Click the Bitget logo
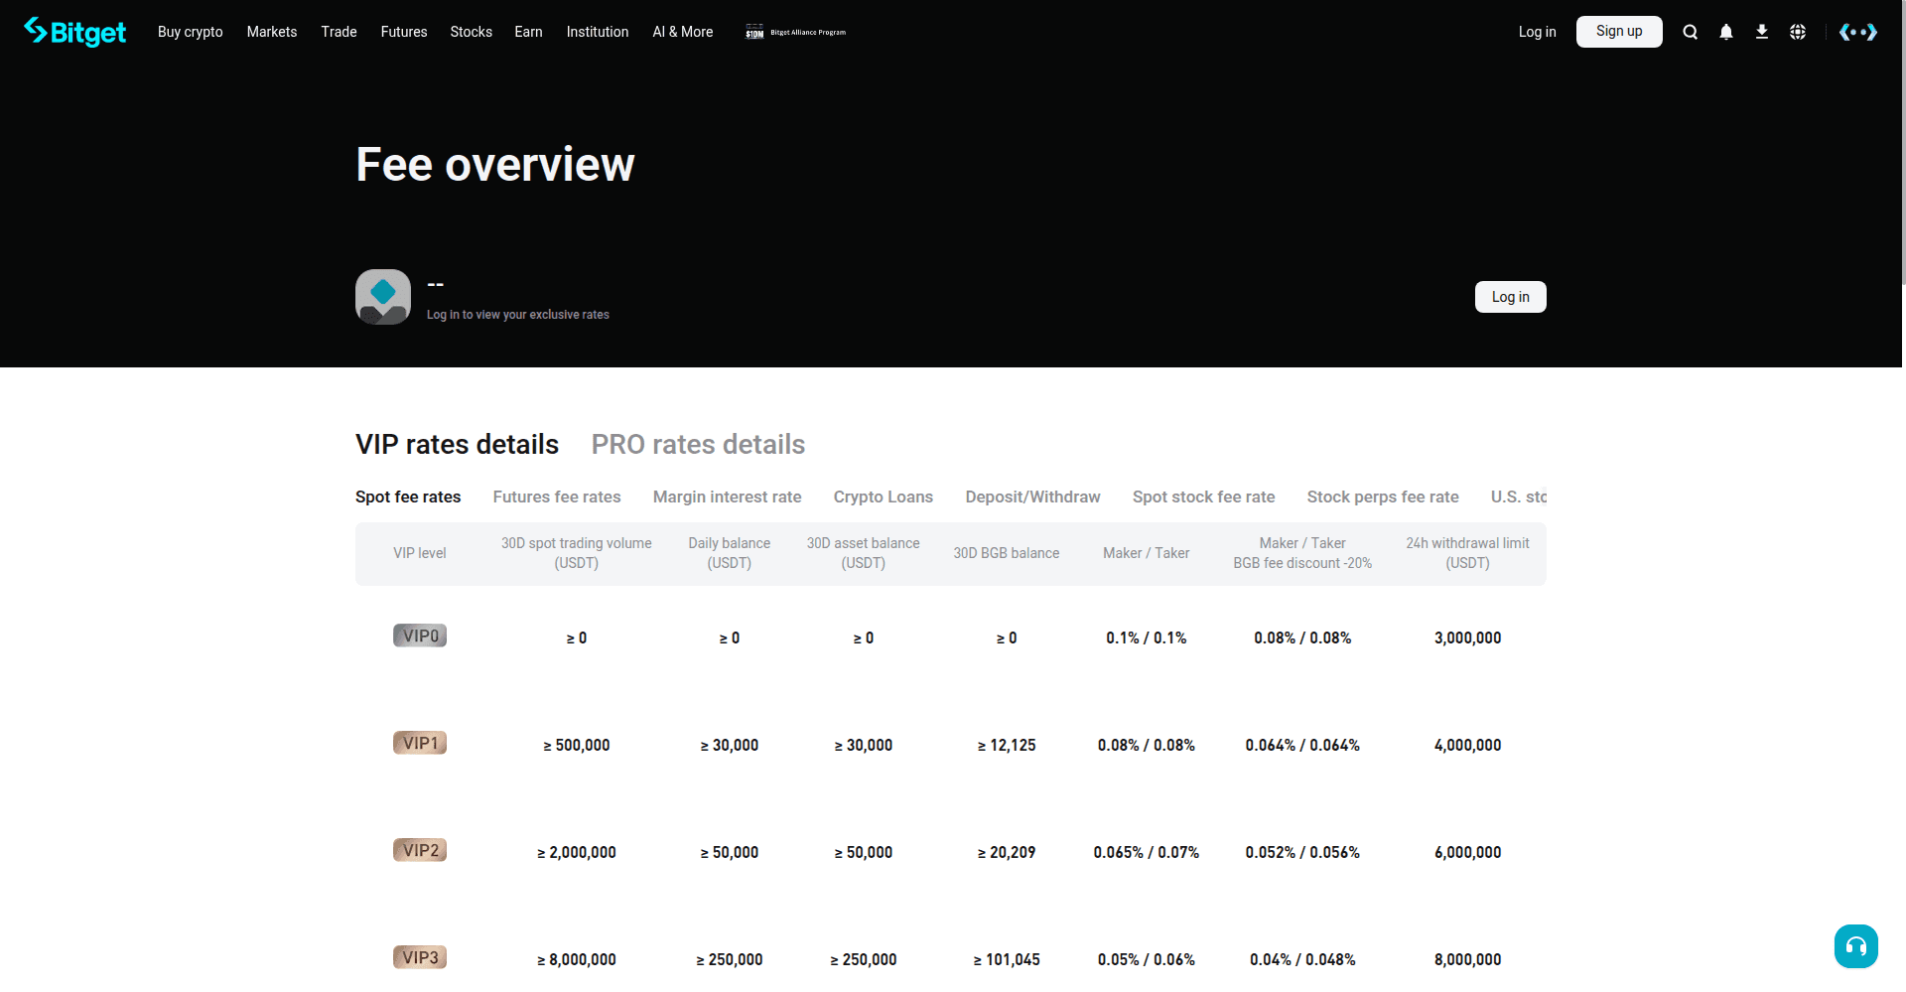This screenshot has width=1906, height=992. tap(75, 32)
